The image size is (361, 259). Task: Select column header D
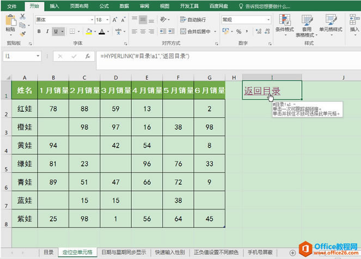pos(116,77)
